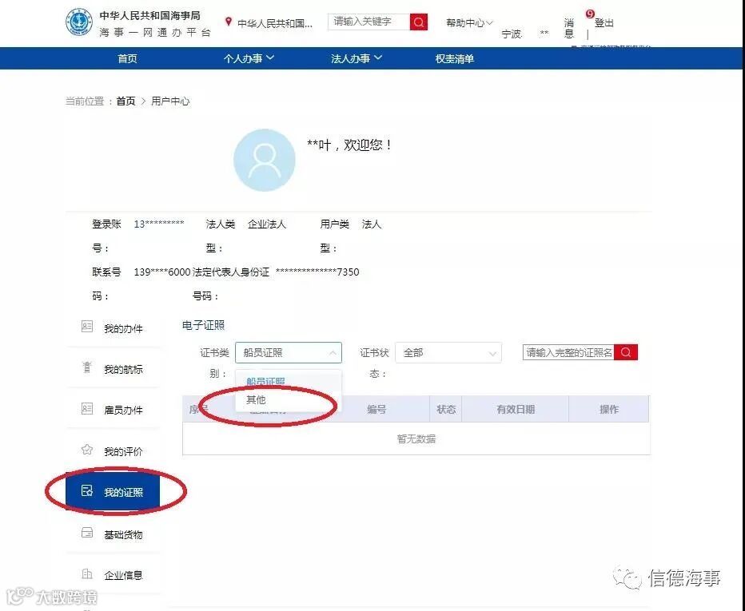
Task: Click the 编号 column header
Action: pos(376,409)
